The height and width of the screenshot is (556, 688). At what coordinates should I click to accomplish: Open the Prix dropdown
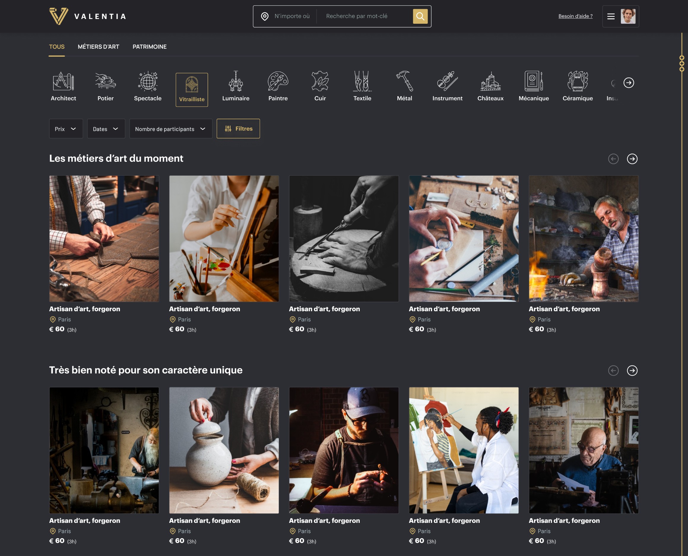coord(66,129)
